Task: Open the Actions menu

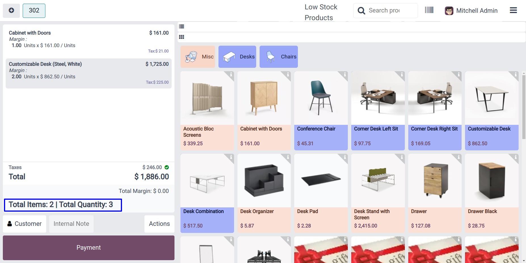Action: tap(159, 224)
